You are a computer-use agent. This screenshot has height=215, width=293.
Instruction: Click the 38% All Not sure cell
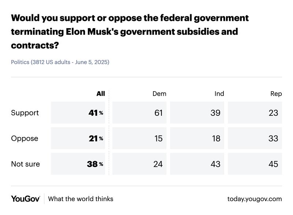click(x=78, y=164)
